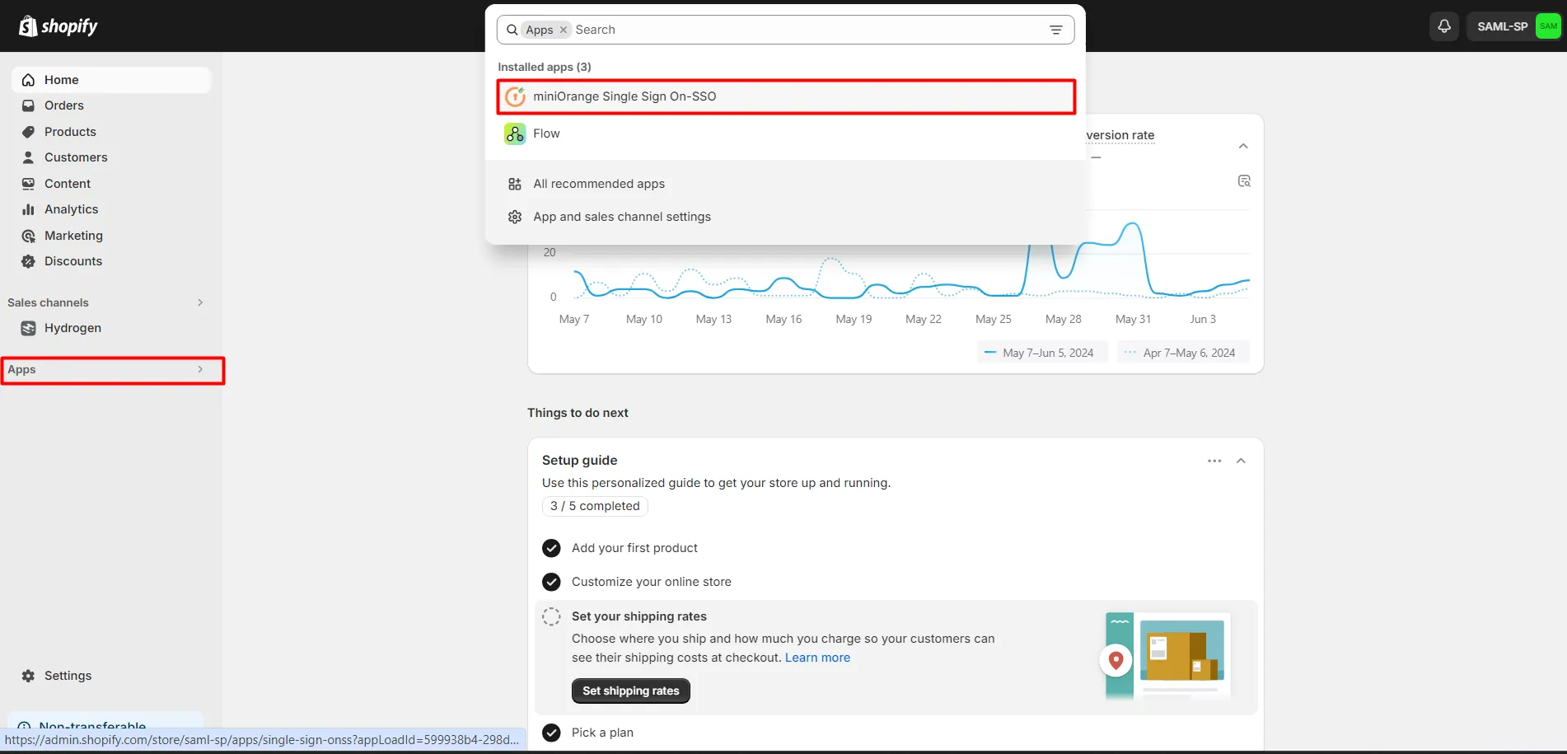Click the '3 / 5 completed' progress badge

tap(594, 505)
